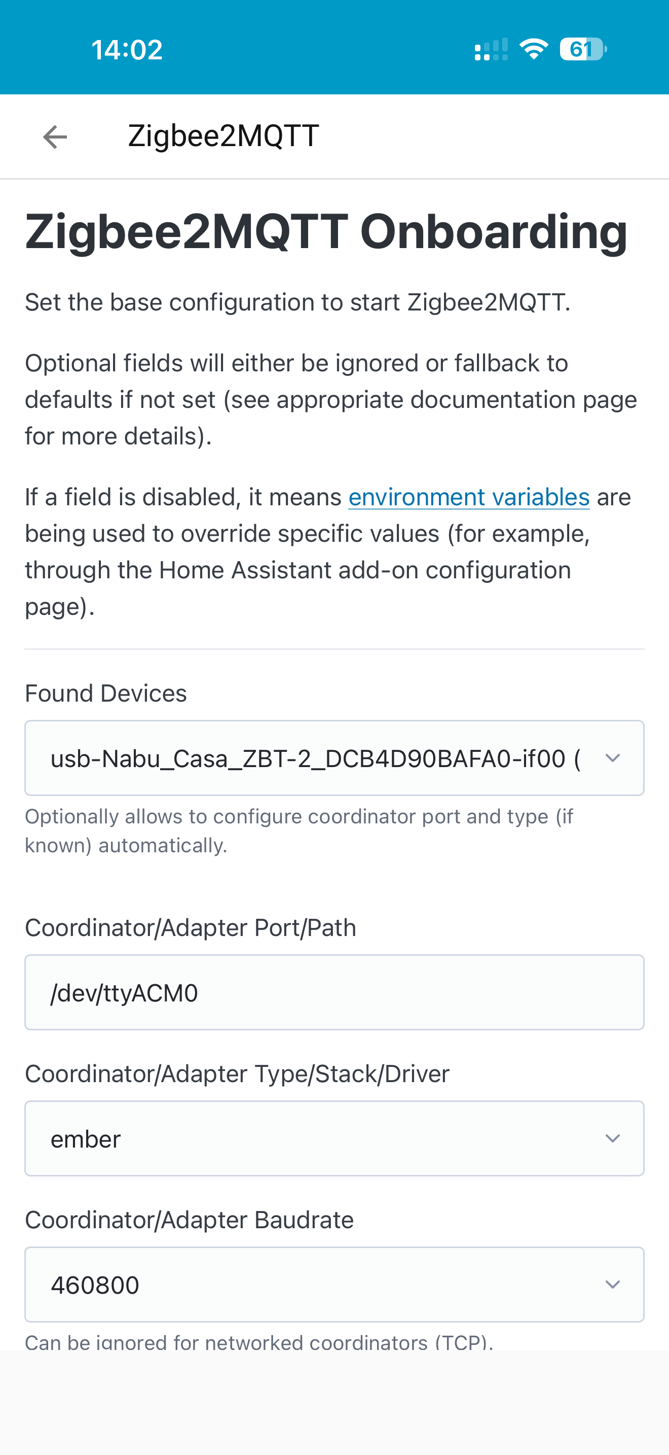Tap the battery indicator icon
Viewport: 669px width, 1455px height.
point(583,49)
